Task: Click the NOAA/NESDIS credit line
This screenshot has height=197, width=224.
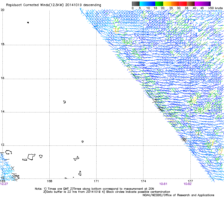Action: (178, 195)
